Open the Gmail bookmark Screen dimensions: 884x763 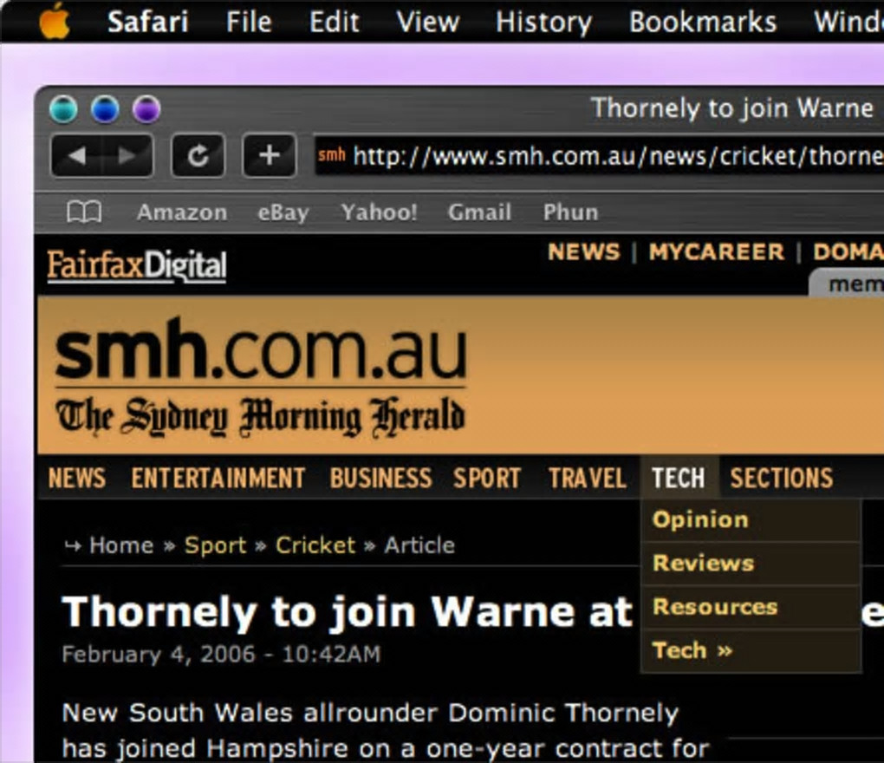coord(480,212)
